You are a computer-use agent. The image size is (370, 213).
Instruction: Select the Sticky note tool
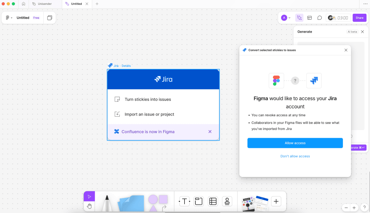[x=131, y=203]
